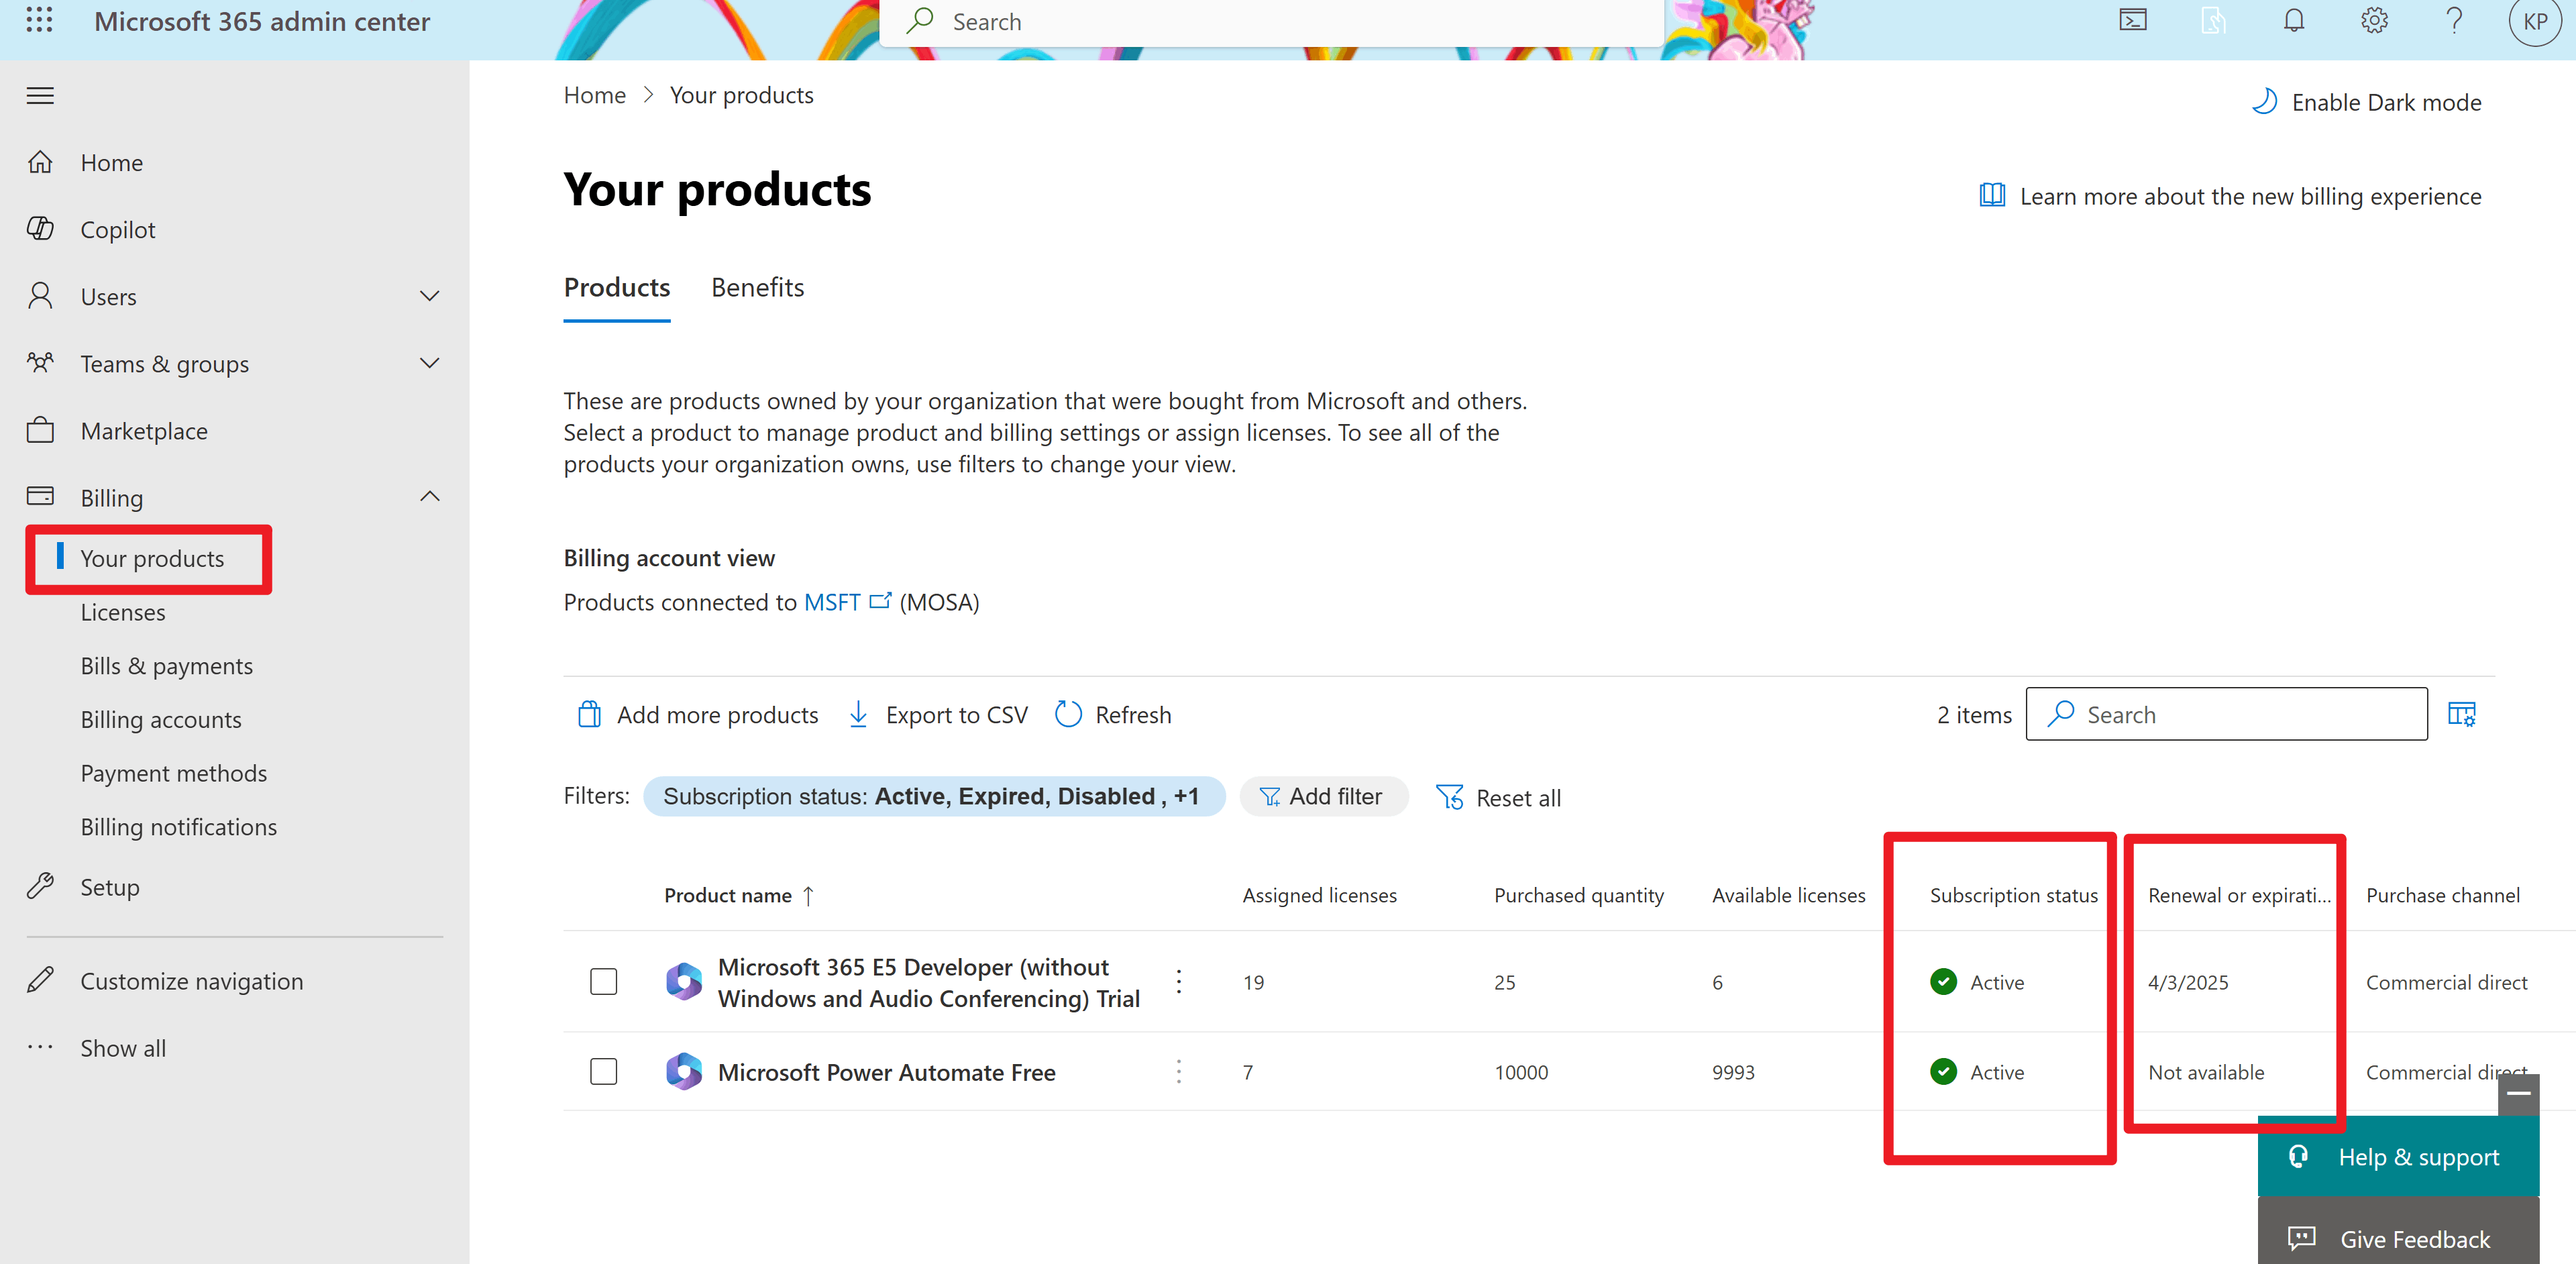
Task: Click the KP account avatar
Action: coord(2535,22)
